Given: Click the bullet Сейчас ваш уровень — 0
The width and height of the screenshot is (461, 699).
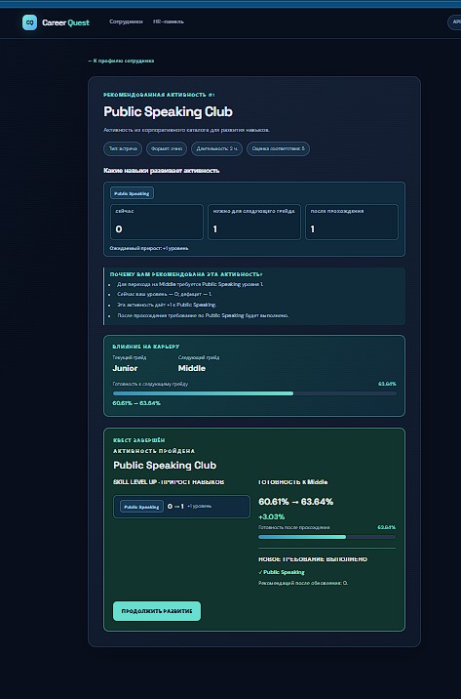Looking at the screenshot, I should (x=164, y=294).
